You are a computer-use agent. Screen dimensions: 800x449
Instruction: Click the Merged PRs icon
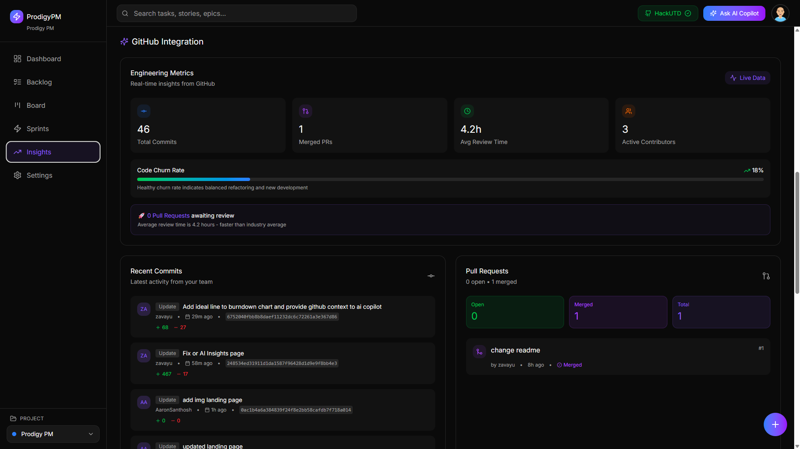pyautogui.click(x=306, y=111)
